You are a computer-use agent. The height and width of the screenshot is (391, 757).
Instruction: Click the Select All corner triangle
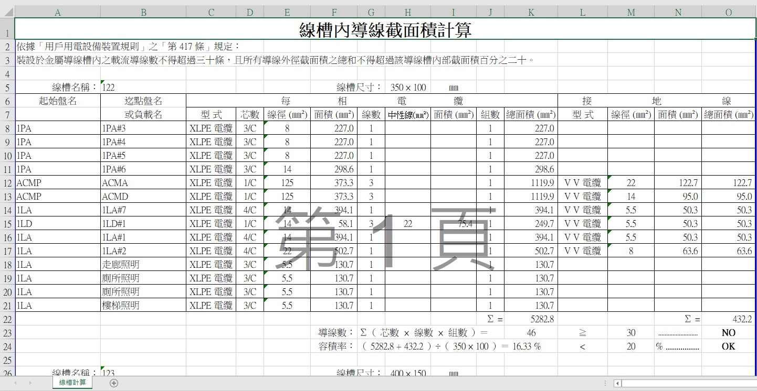pyautogui.click(x=7, y=13)
